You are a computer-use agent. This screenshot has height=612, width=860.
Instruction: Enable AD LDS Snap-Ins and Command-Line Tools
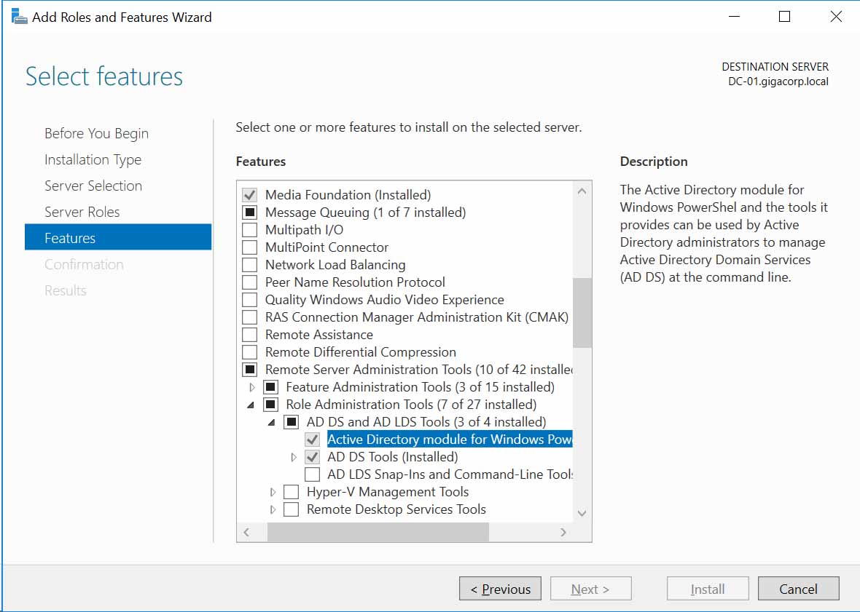coord(313,474)
